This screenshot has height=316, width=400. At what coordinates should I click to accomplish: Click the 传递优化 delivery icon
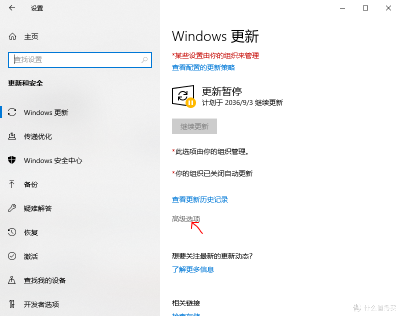(12, 136)
